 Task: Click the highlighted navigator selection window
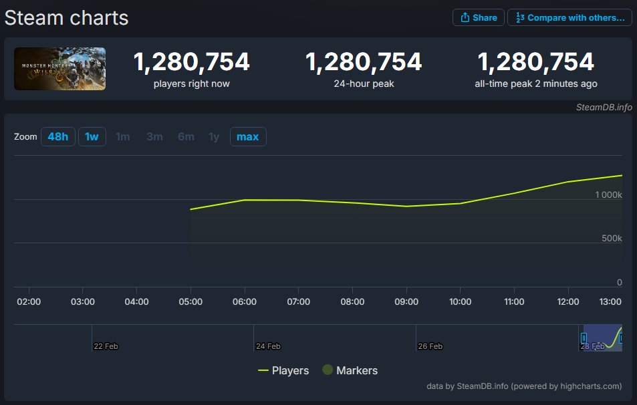coord(602,338)
